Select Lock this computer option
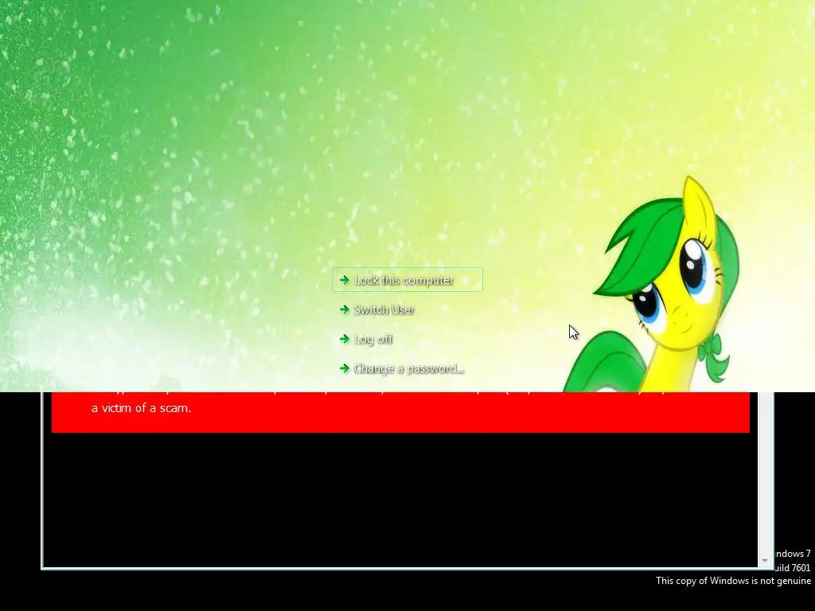This screenshot has width=815, height=611. pos(407,280)
